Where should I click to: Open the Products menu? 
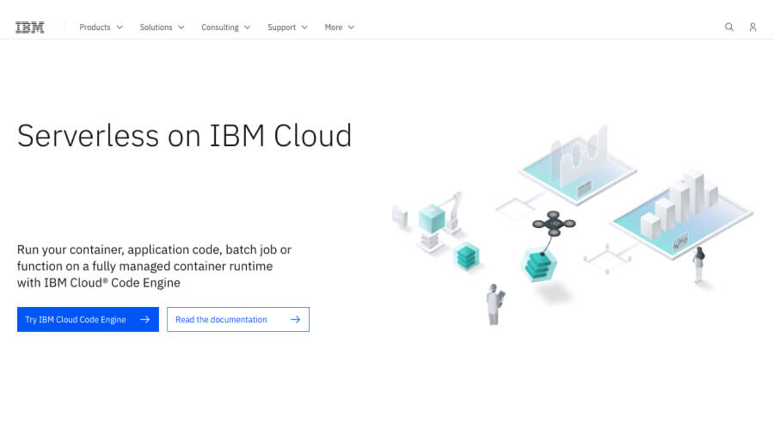[101, 28]
